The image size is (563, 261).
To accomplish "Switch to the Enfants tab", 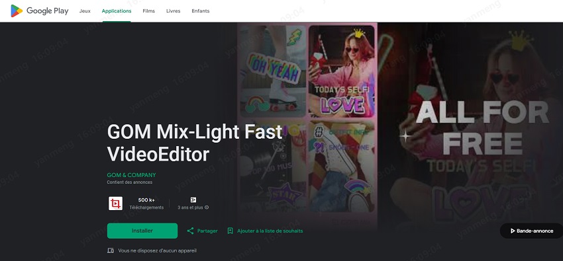I will 200,11.
